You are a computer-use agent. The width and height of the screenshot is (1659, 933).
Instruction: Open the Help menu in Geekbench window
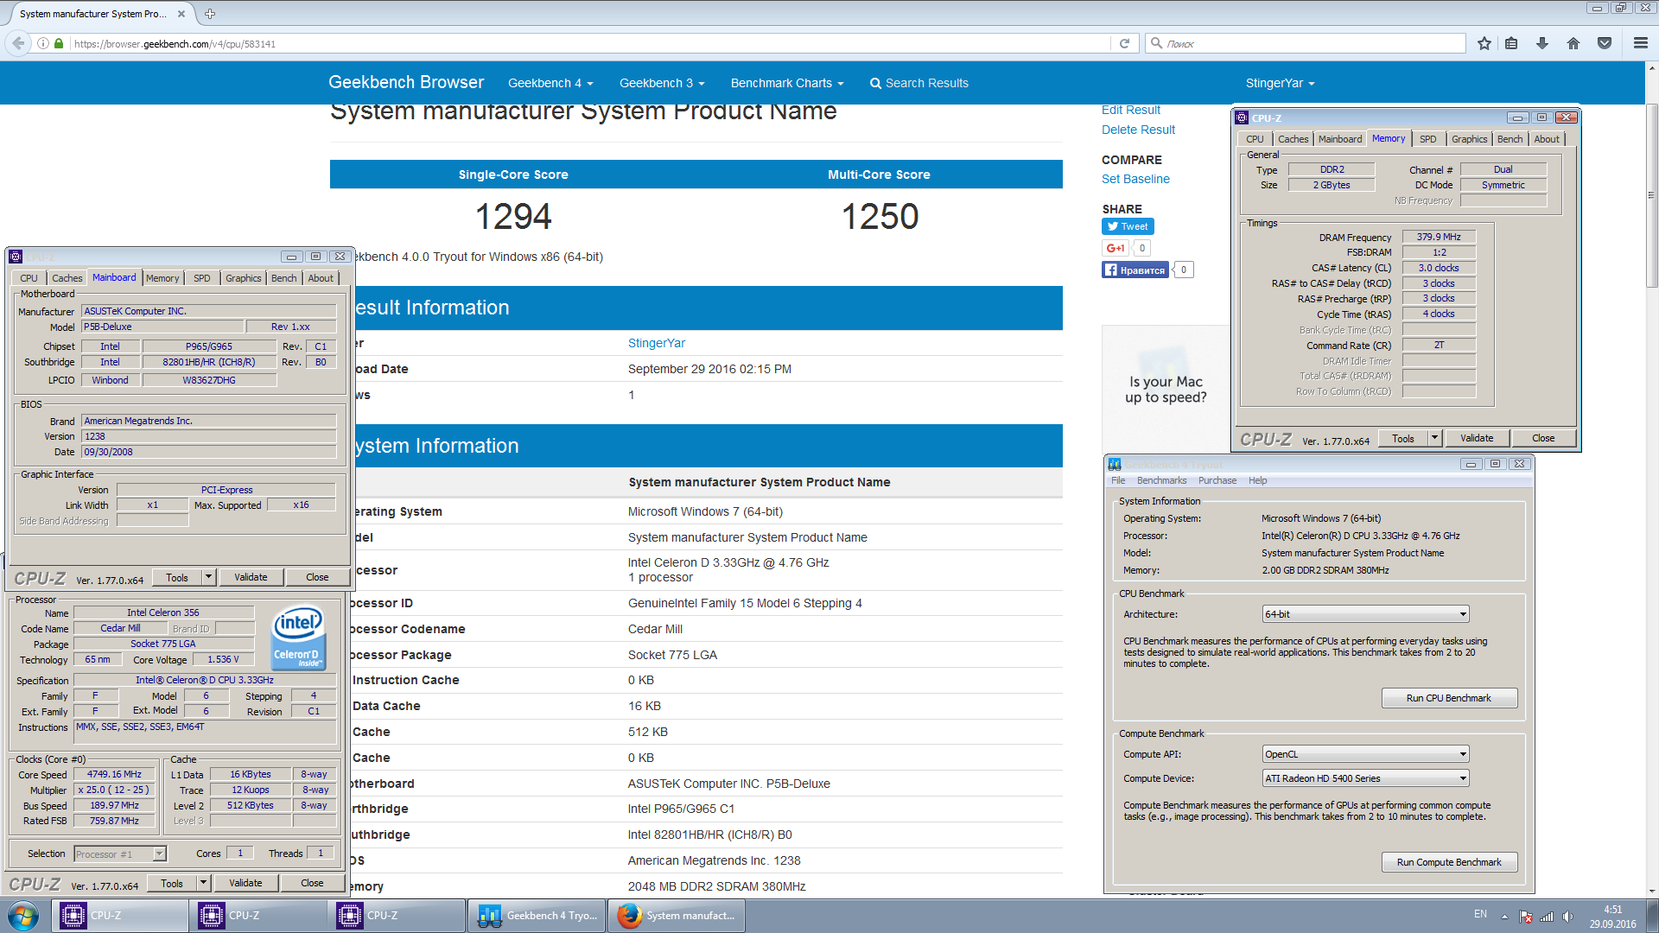pyautogui.click(x=1257, y=480)
